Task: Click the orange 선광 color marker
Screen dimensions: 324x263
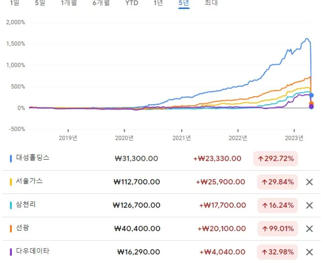Action: (x=11, y=229)
